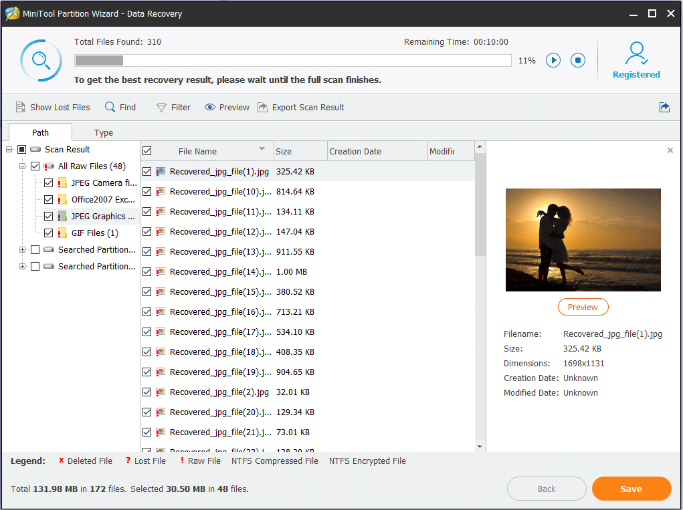This screenshot has width=683, height=510.
Task: Uncheck the GIF Files (1) checkbox
Action: tap(48, 233)
